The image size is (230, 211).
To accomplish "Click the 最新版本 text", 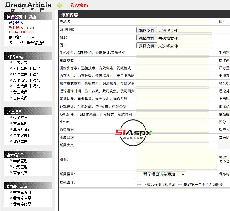I will pyautogui.click(x=17, y=23).
